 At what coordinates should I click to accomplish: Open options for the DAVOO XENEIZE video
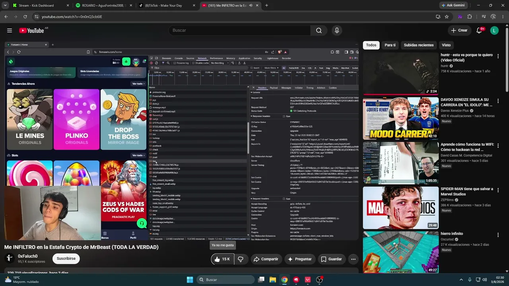tap(498, 101)
